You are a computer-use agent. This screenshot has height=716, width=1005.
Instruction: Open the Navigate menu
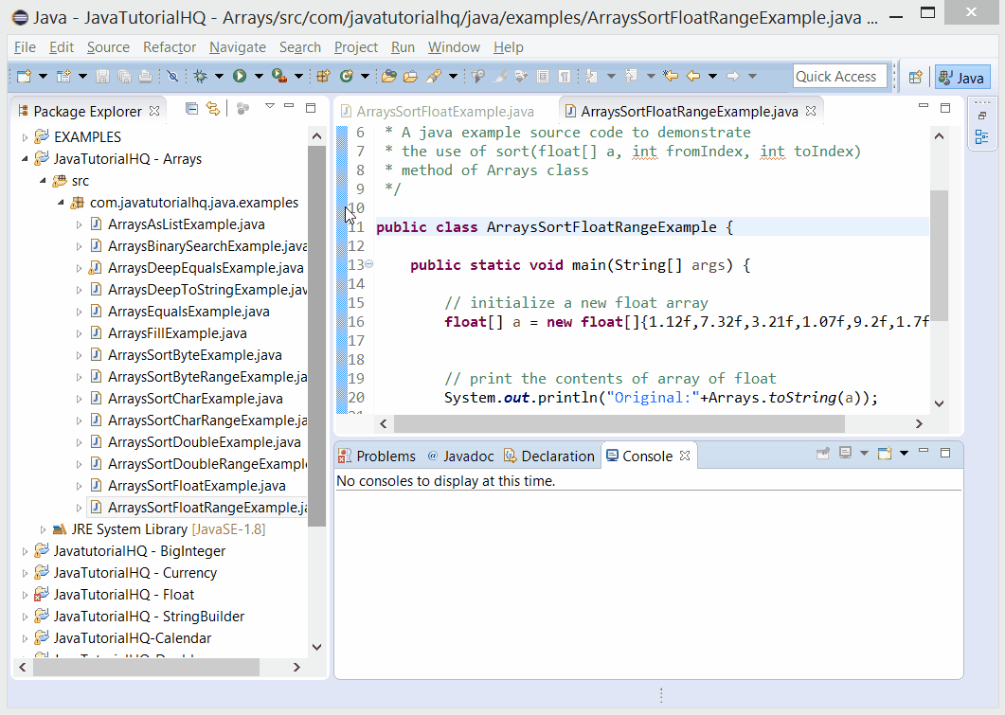click(x=237, y=47)
